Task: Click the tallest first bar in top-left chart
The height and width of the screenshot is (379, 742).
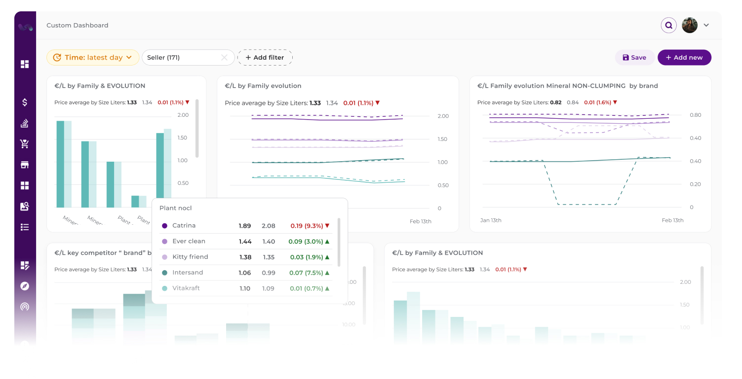Action: point(60,164)
